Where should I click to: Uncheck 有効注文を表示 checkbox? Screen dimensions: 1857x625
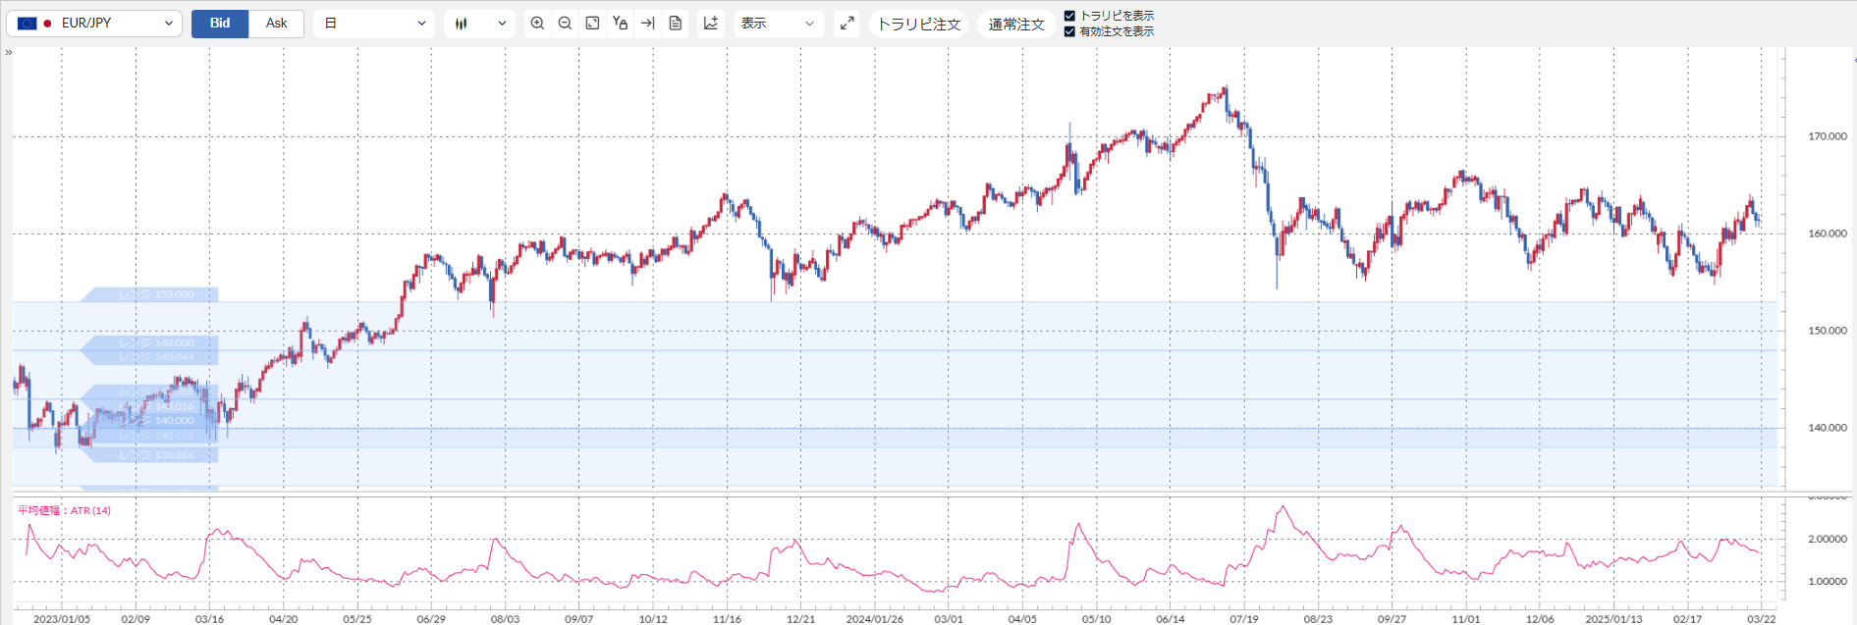click(x=1070, y=31)
